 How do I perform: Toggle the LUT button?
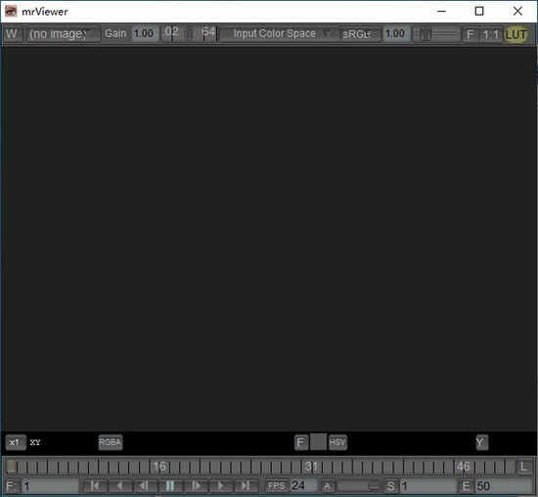[x=516, y=34]
